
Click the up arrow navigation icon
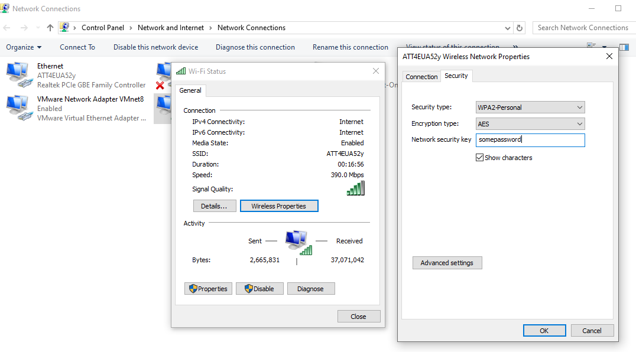(50, 28)
